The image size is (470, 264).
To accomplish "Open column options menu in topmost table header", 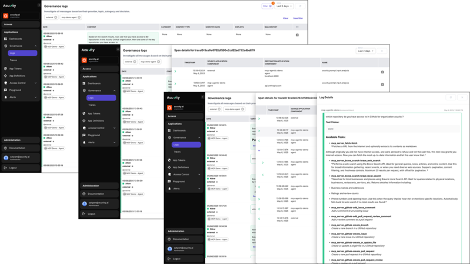I will click(297, 27).
